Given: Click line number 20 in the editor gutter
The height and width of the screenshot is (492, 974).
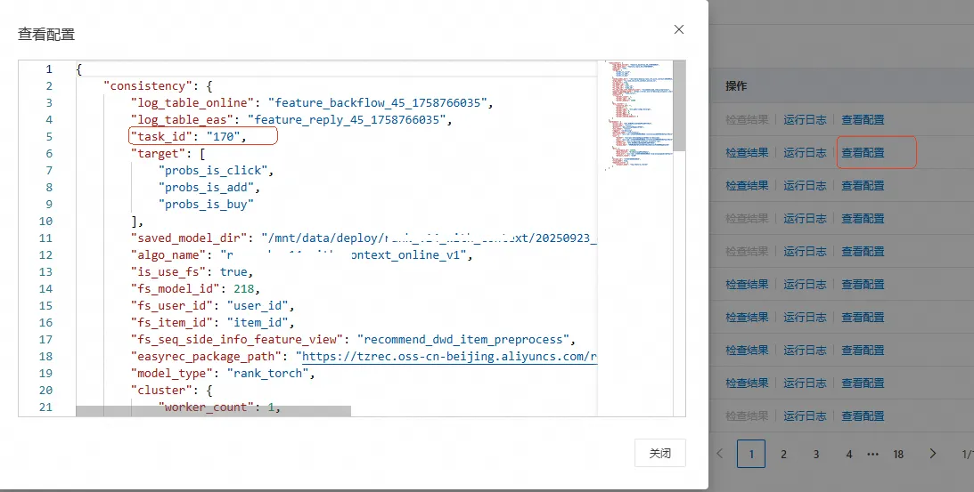Looking at the screenshot, I should pos(45,390).
